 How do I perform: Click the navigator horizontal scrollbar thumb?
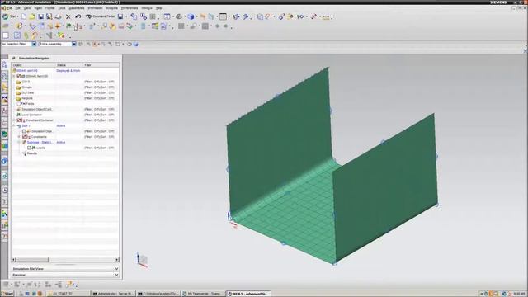[x=32, y=260]
